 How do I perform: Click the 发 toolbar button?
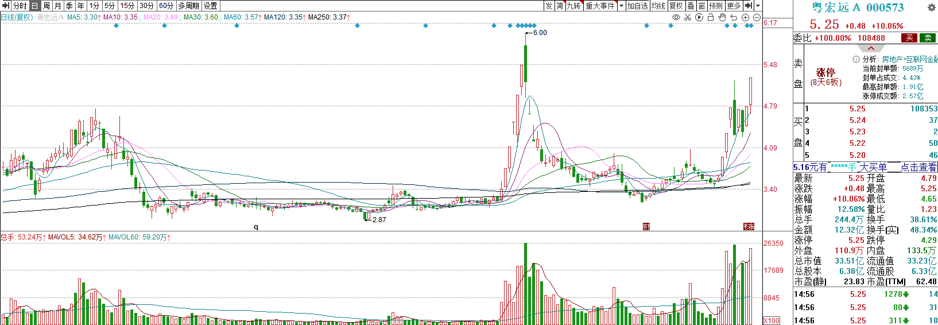(549, 6)
